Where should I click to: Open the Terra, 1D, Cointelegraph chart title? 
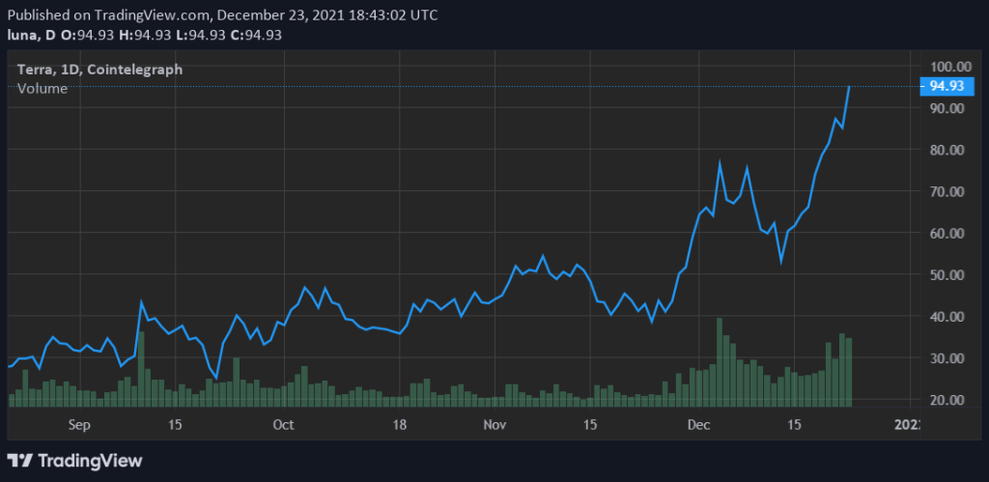coord(100,70)
